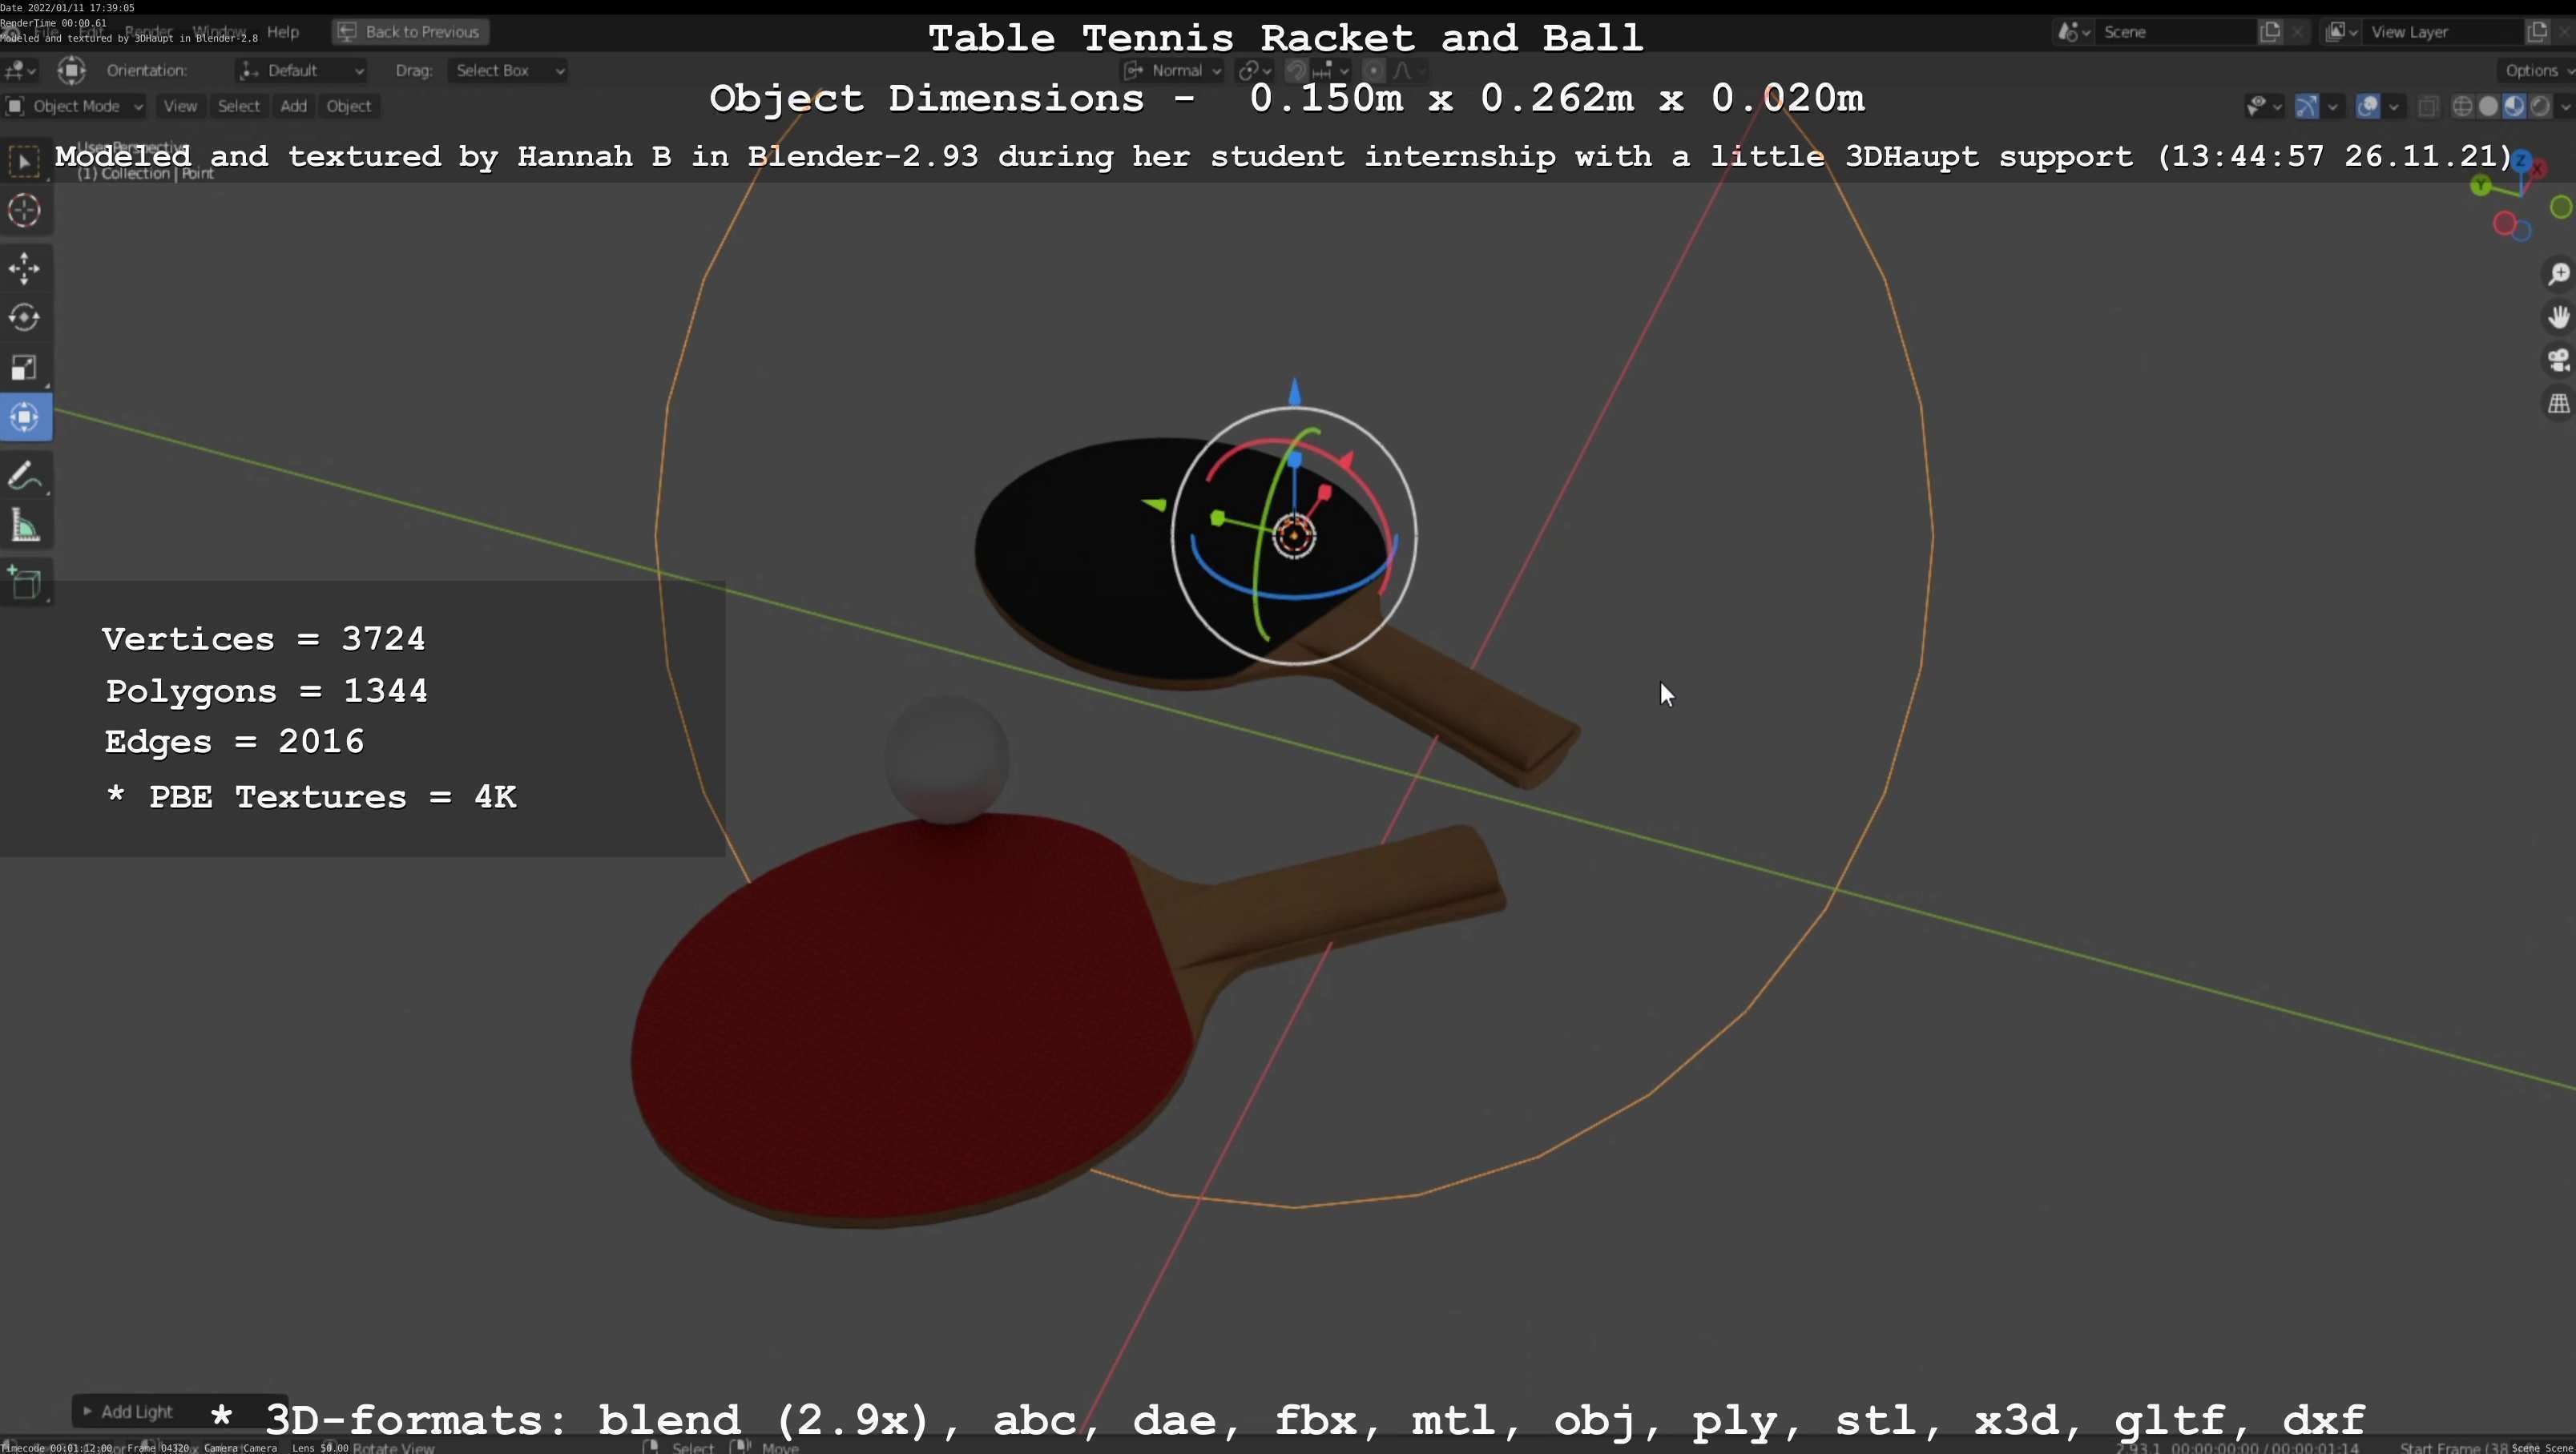Switch to solid shading
The image size is (2576, 1454).
[x=2488, y=106]
